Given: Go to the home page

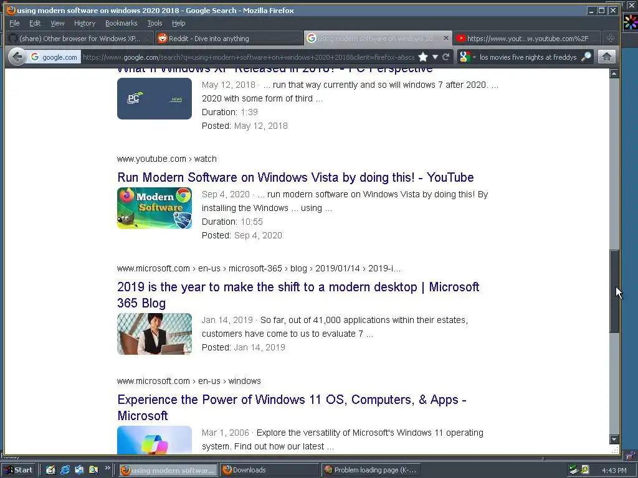Looking at the screenshot, I should click(606, 57).
